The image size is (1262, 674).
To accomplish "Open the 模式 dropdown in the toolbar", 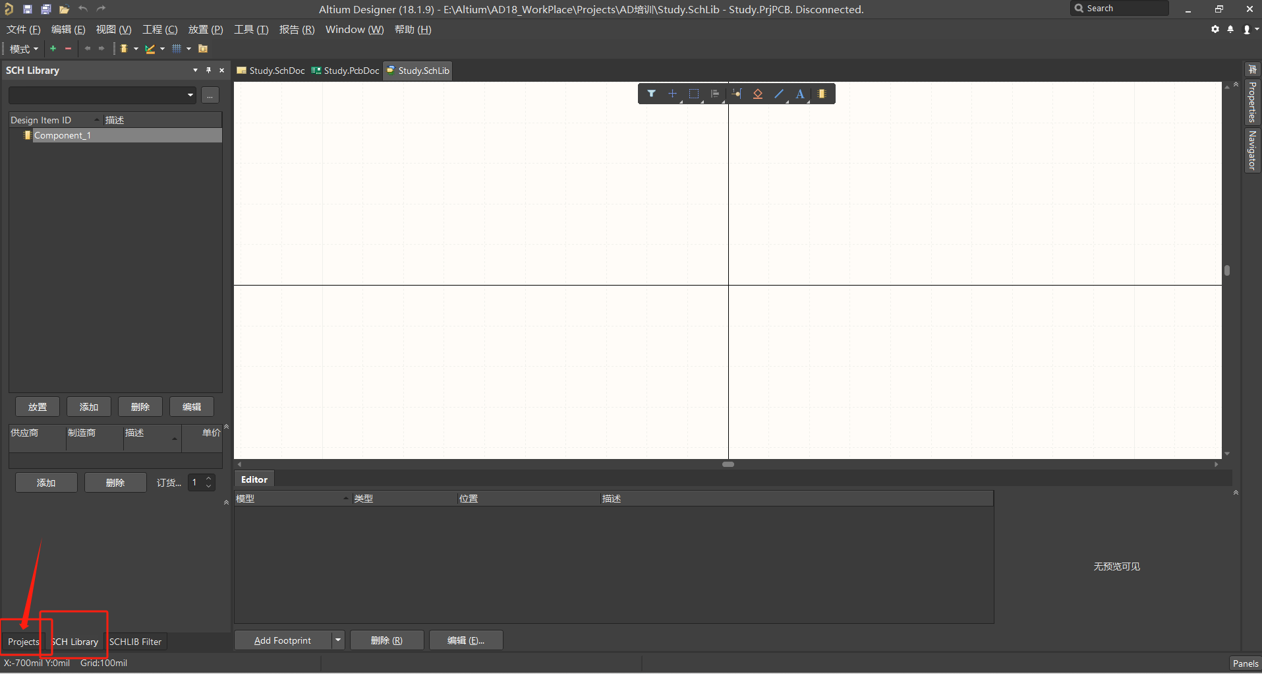I will pyautogui.click(x=24, y=49).
